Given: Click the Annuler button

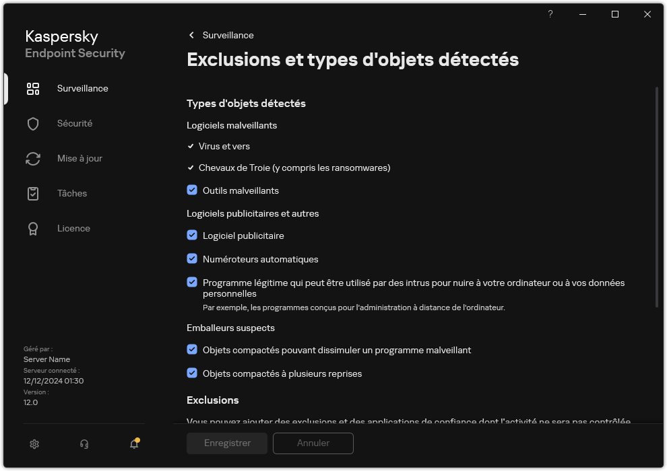Looking at the screenshot, I should click(x=313, y=443).
